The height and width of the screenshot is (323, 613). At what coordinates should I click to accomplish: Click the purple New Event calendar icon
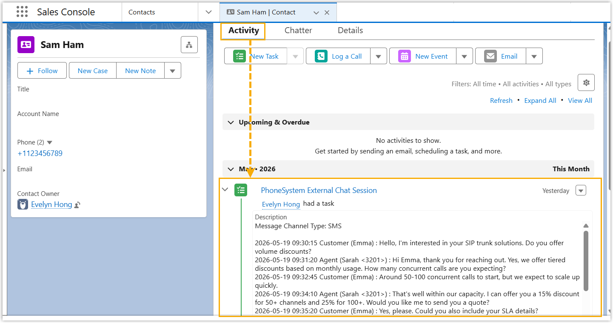pos(405,56)
